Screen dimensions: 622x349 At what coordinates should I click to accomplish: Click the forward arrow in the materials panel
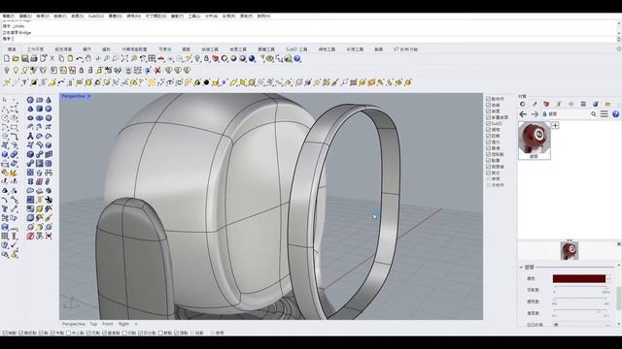[x=535, y=114]
